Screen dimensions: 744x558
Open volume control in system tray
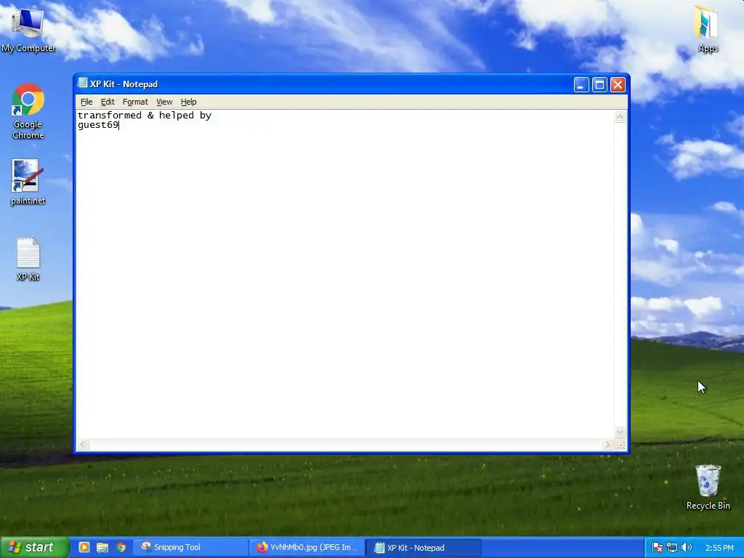tap(686, 548)
